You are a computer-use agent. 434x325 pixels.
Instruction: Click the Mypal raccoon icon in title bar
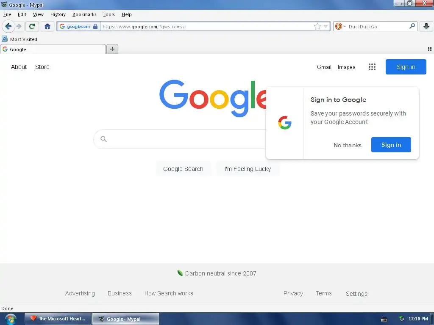(x=4, y=4)
